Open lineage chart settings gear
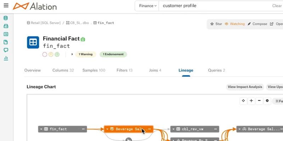 coord(267,101)
